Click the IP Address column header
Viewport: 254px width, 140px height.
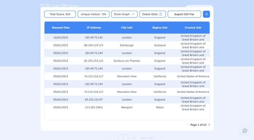pyautogui.click(x=94, y=27)
